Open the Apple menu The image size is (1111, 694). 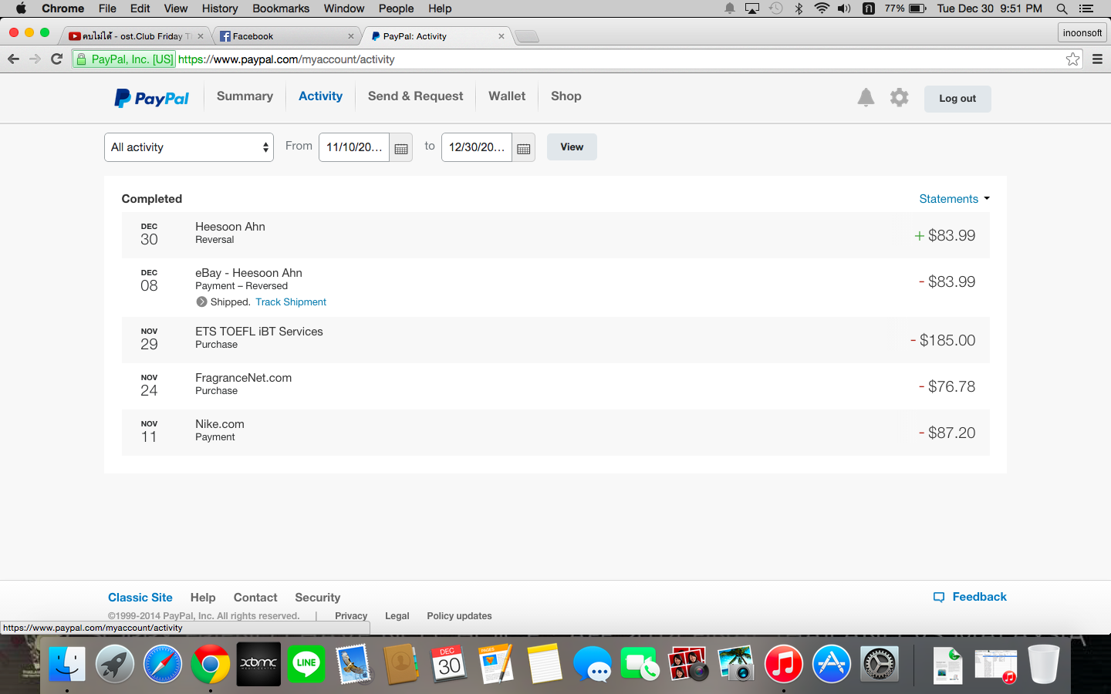tap(21, 8)
